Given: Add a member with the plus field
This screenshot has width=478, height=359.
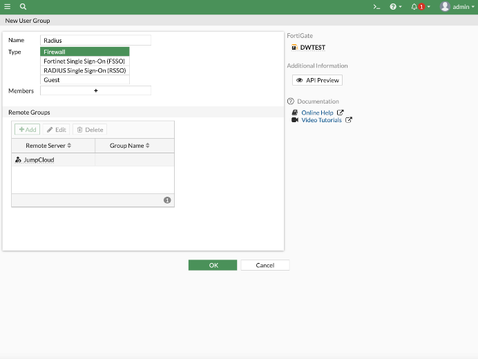Looking at the screenshot, I should point(95,90).
